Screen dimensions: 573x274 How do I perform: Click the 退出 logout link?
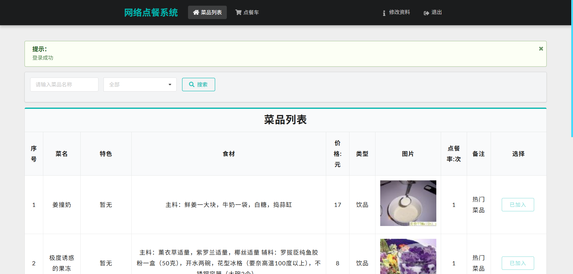(433, 12)
